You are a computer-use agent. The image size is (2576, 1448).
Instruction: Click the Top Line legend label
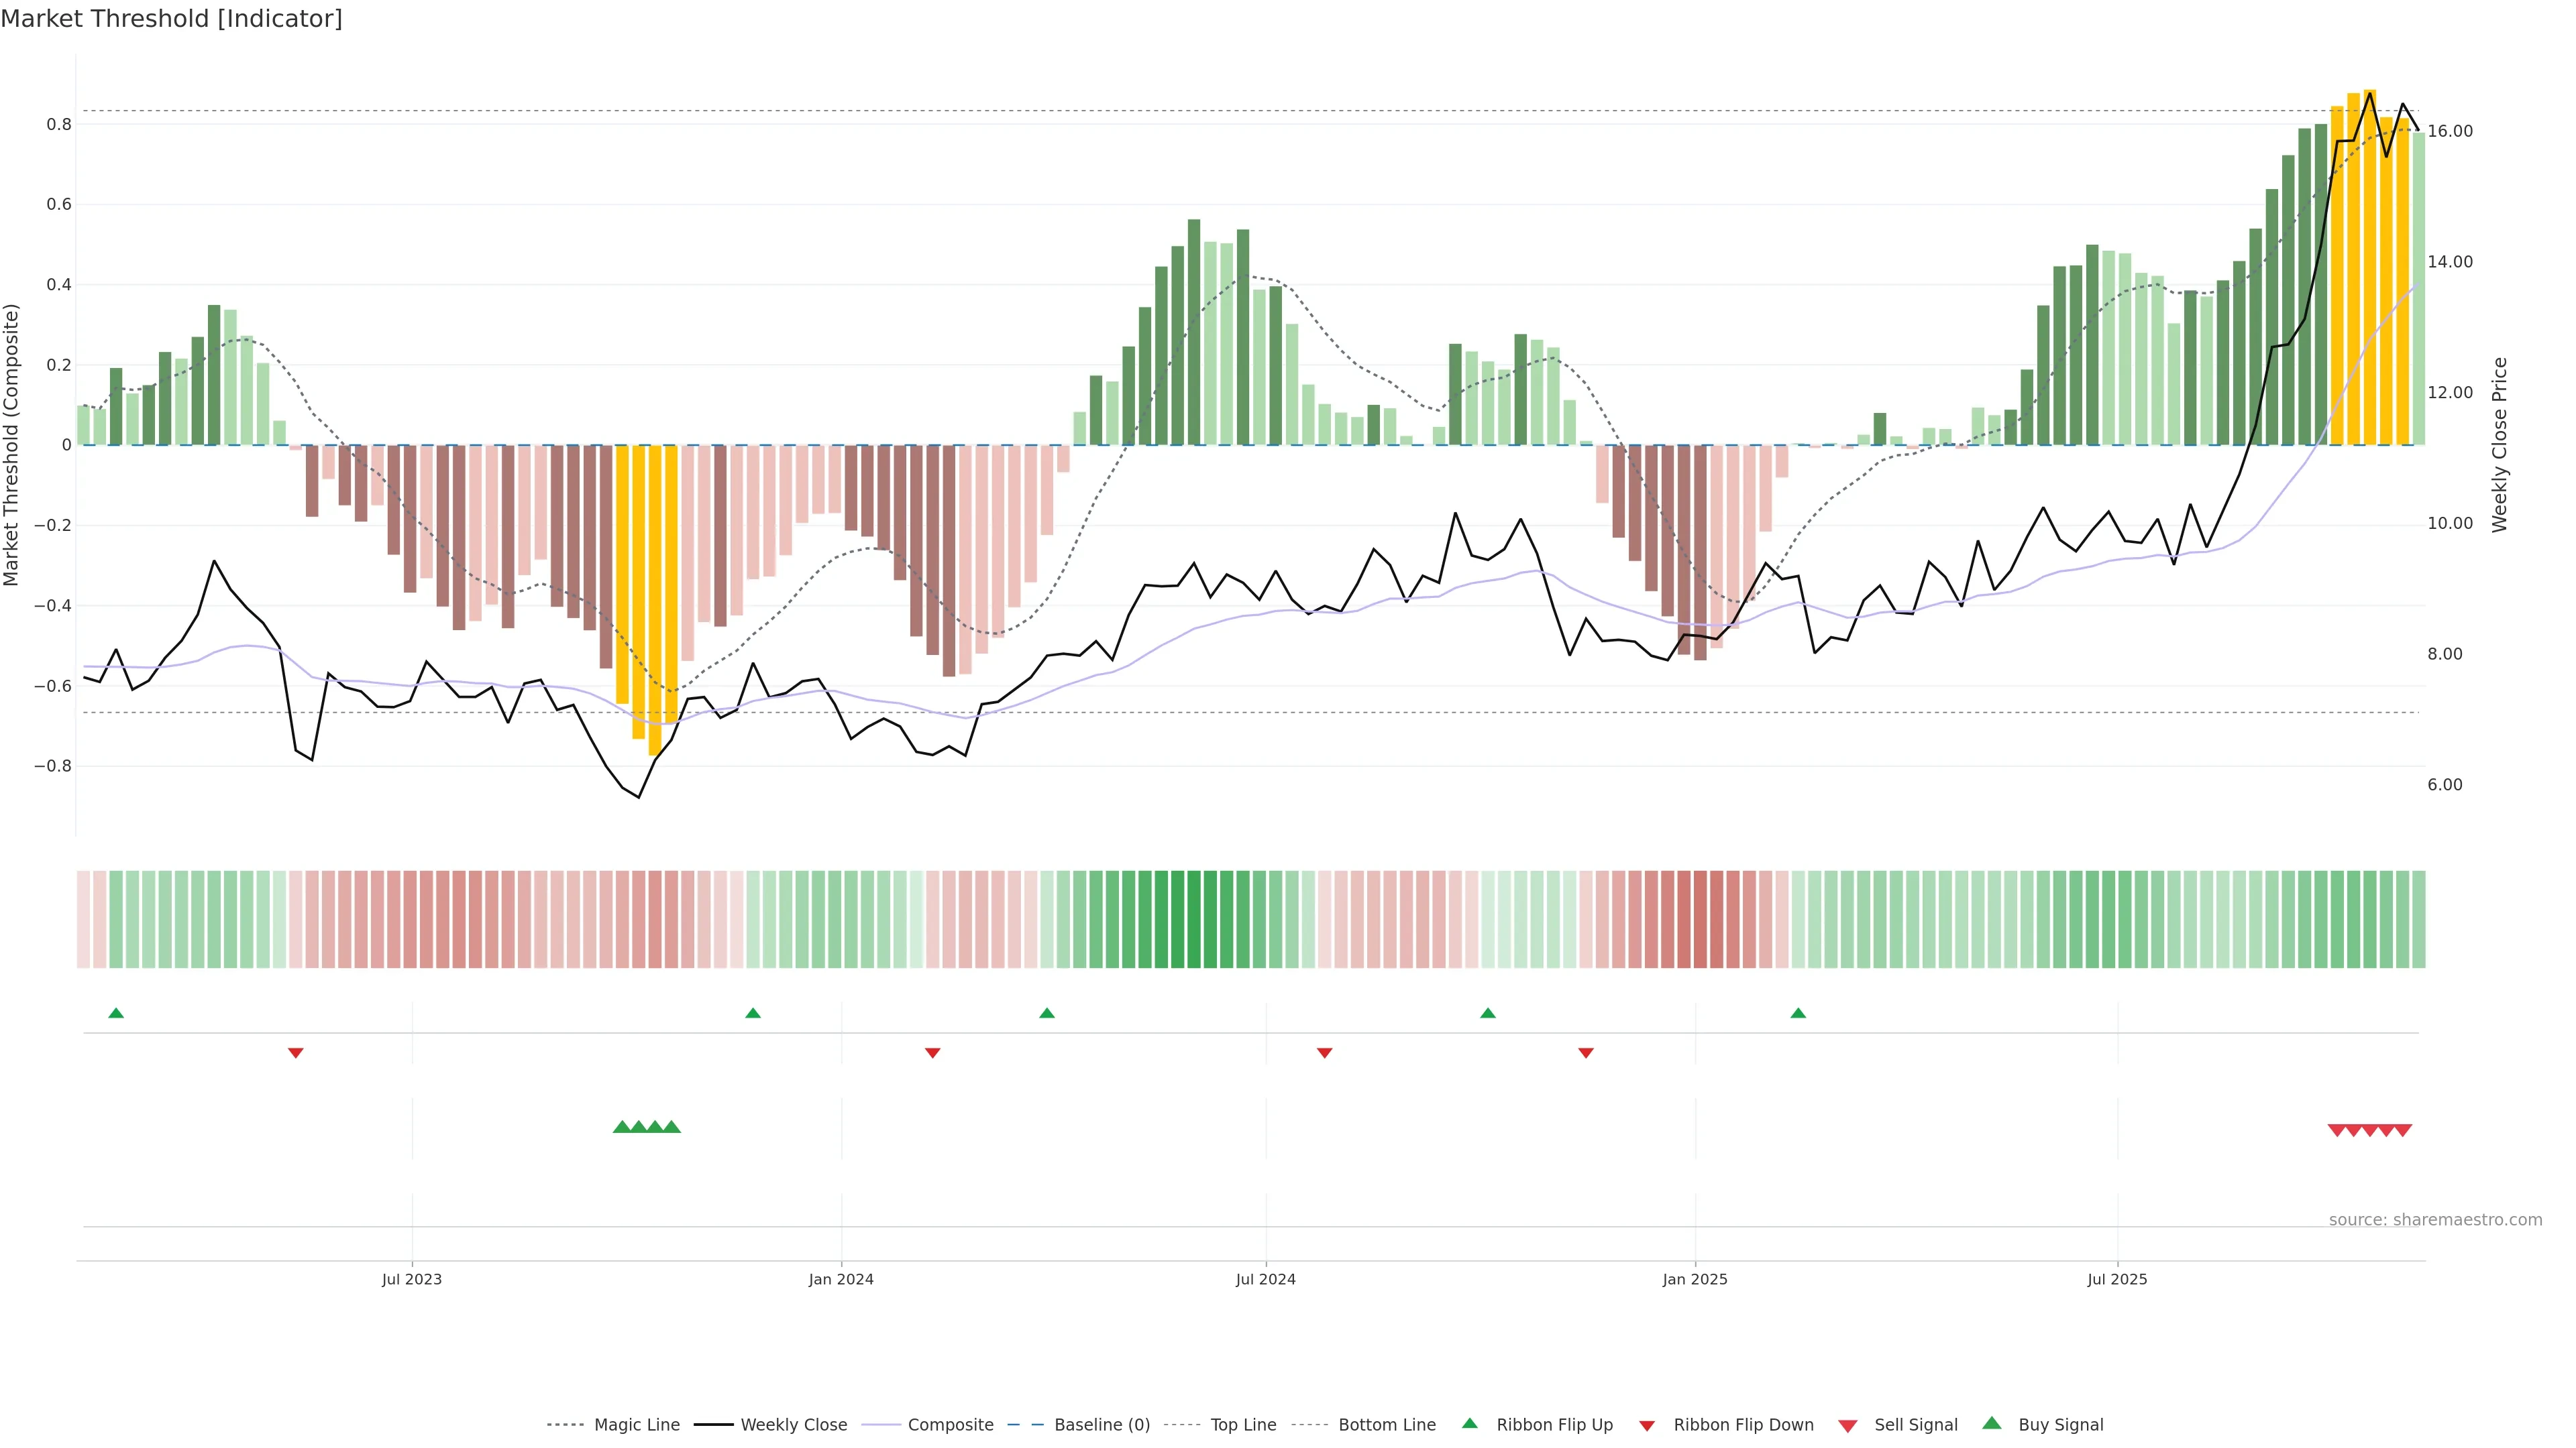click(x=1243, y=1425)
